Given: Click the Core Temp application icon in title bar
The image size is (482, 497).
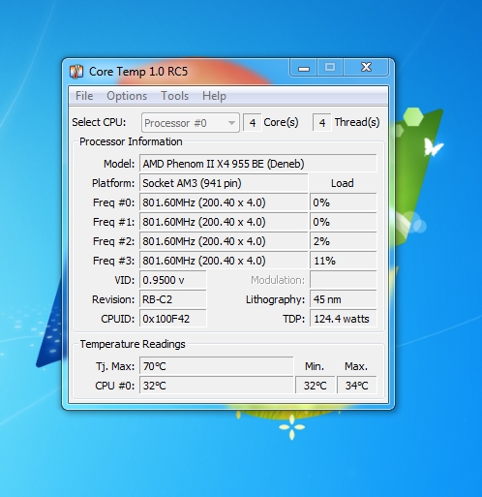Looking at the screenshot, I should point(76,72).
